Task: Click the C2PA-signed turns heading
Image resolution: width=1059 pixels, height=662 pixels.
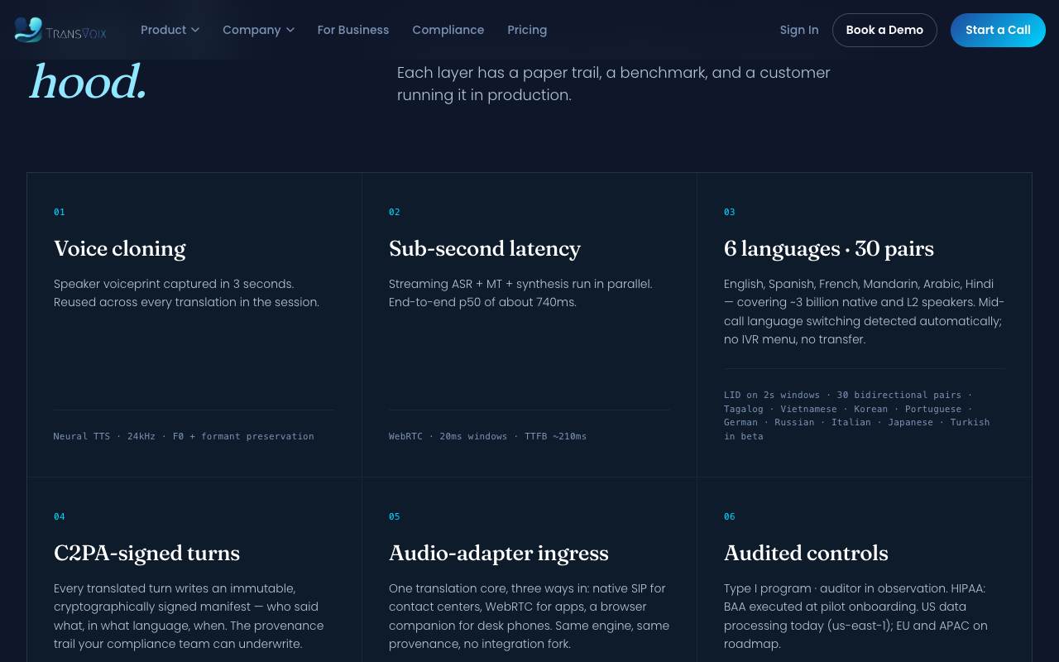Action: [x=147, y=553]
